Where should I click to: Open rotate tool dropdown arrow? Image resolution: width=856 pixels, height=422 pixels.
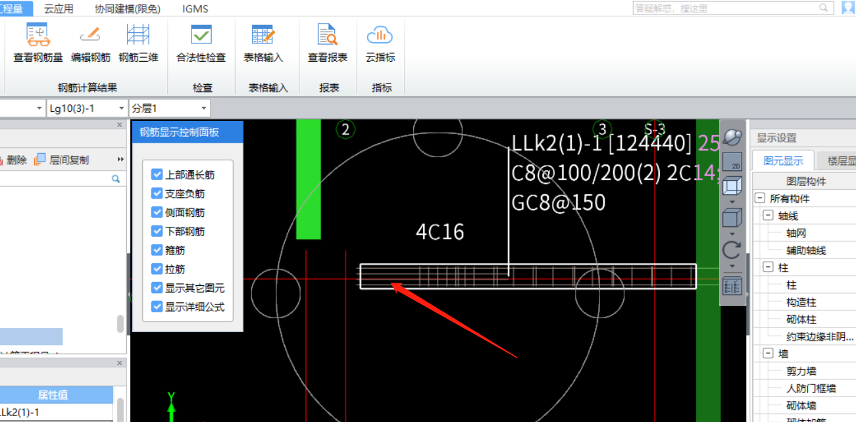tap(732, 266)
